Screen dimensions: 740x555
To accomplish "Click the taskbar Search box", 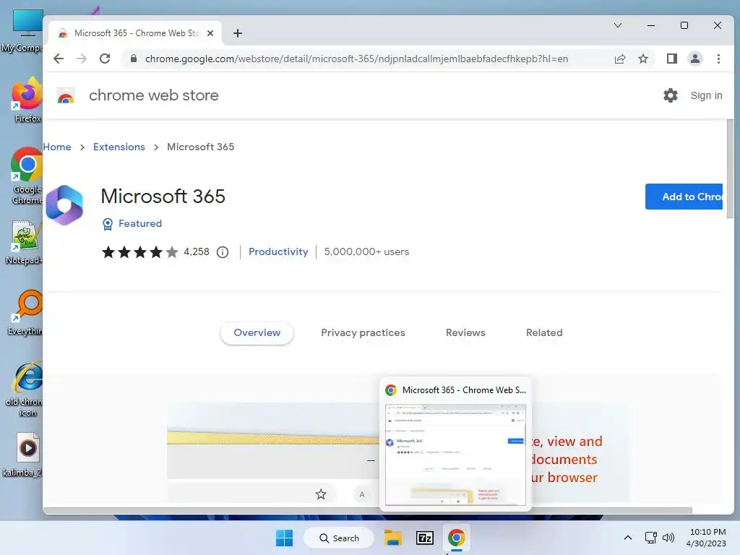I will pyautogui.click(x=338, y=538).
